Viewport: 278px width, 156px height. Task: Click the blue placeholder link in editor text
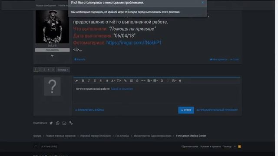tap(122, 89)
